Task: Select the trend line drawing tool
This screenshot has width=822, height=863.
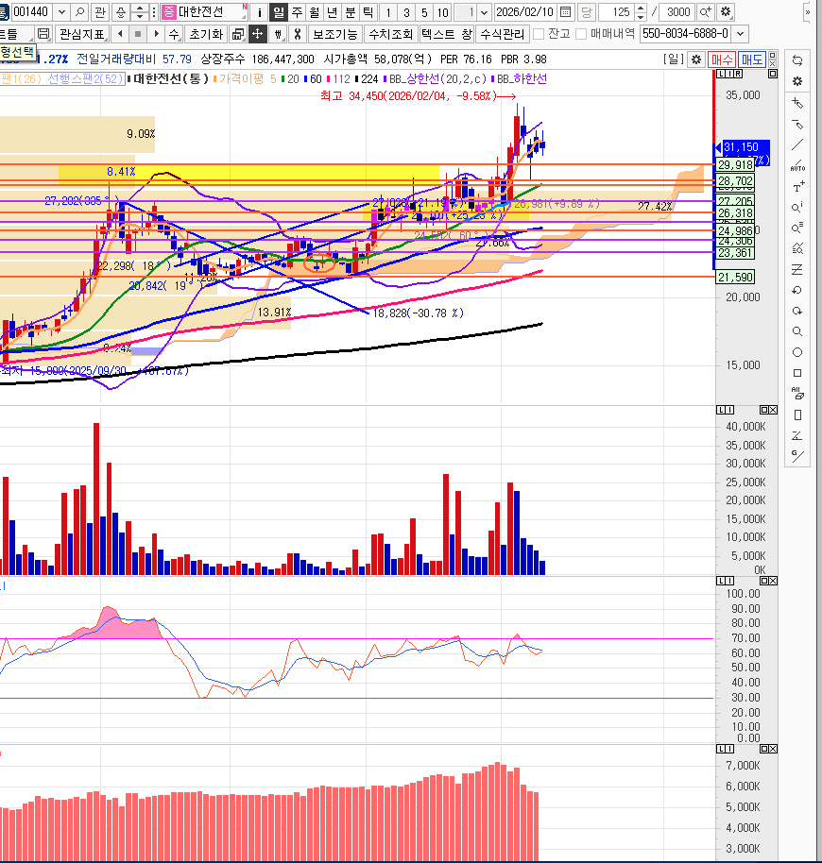Action: [798, 144]
